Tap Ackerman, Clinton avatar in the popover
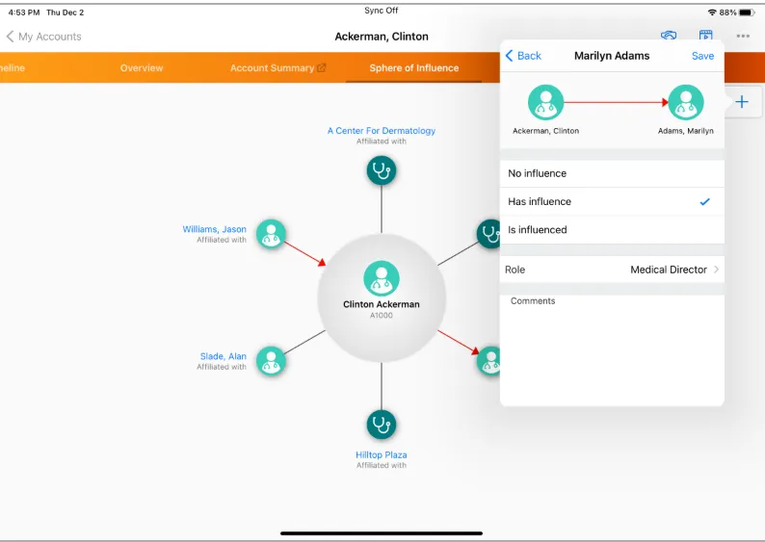 546,102
